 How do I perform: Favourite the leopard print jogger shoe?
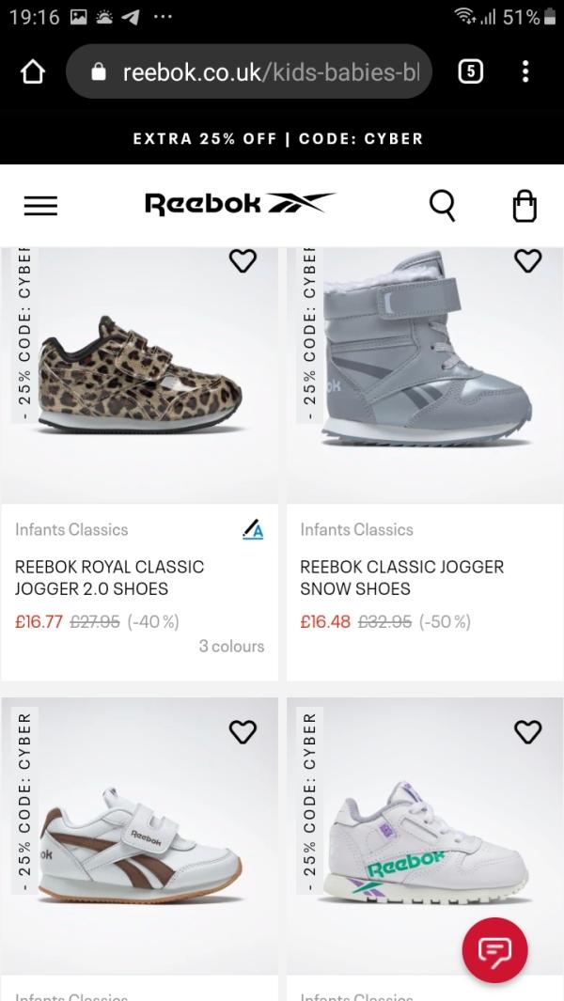click(x=243, y=261)
